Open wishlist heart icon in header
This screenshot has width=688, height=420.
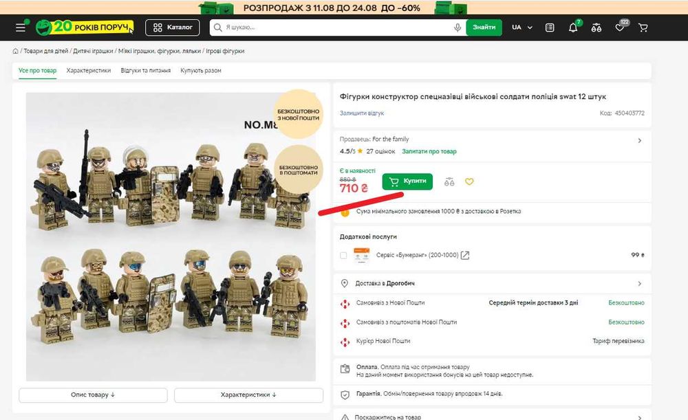(x=620, y=27)
